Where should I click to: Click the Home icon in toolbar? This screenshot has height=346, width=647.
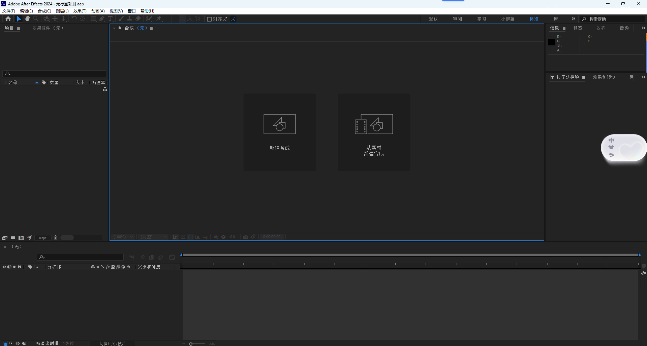pos(8,19)
